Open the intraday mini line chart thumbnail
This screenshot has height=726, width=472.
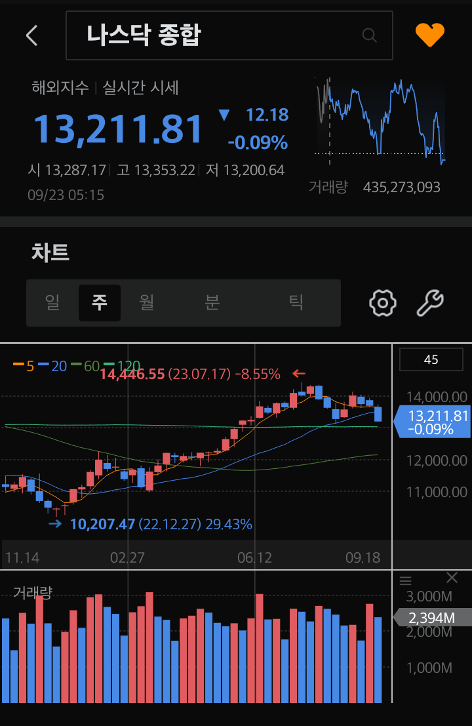click(380, 121)
